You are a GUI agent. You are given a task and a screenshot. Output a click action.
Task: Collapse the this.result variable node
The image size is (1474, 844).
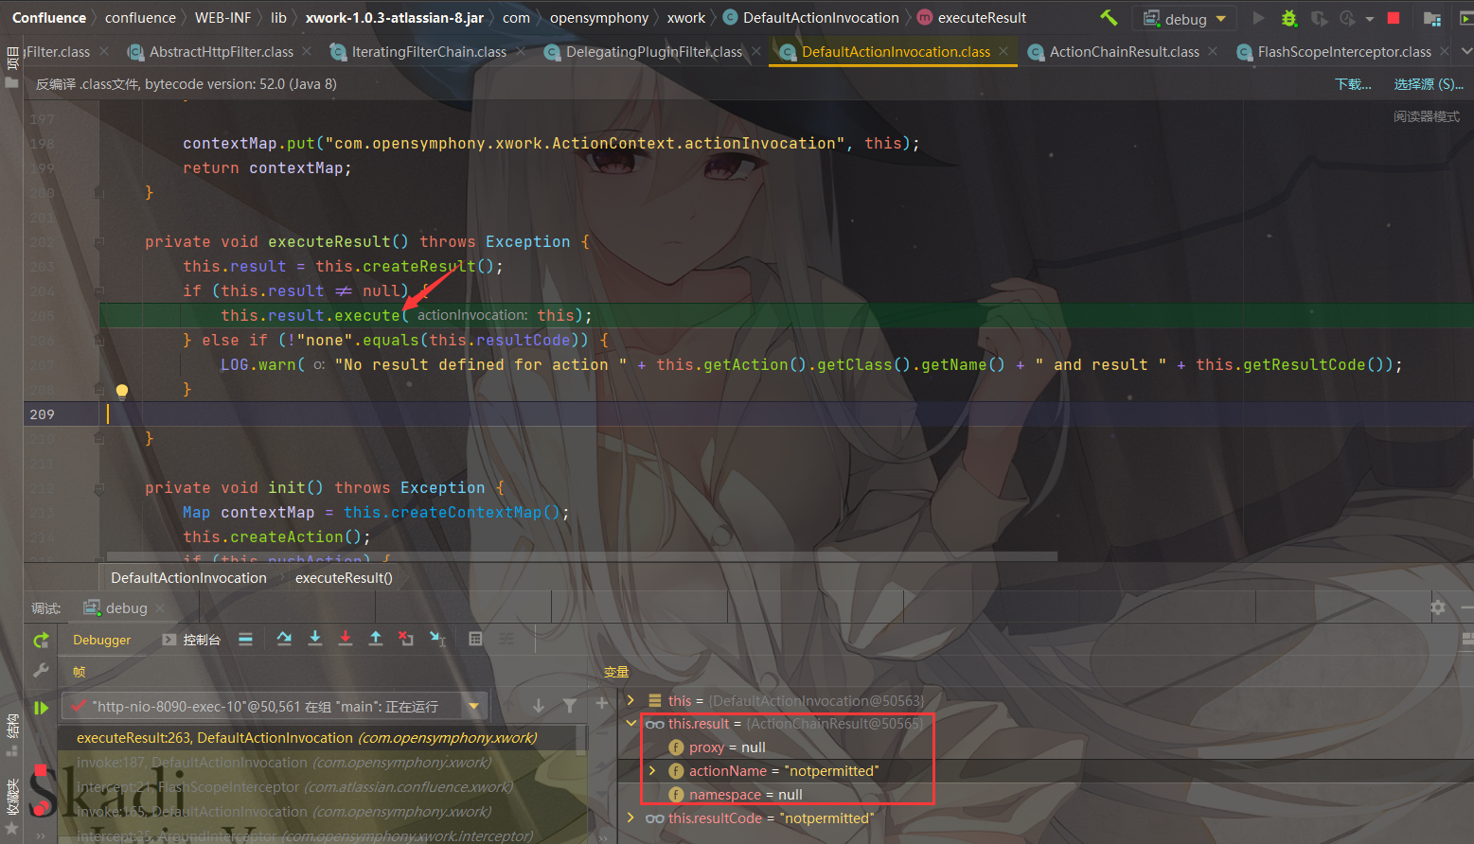pos(631,724)
